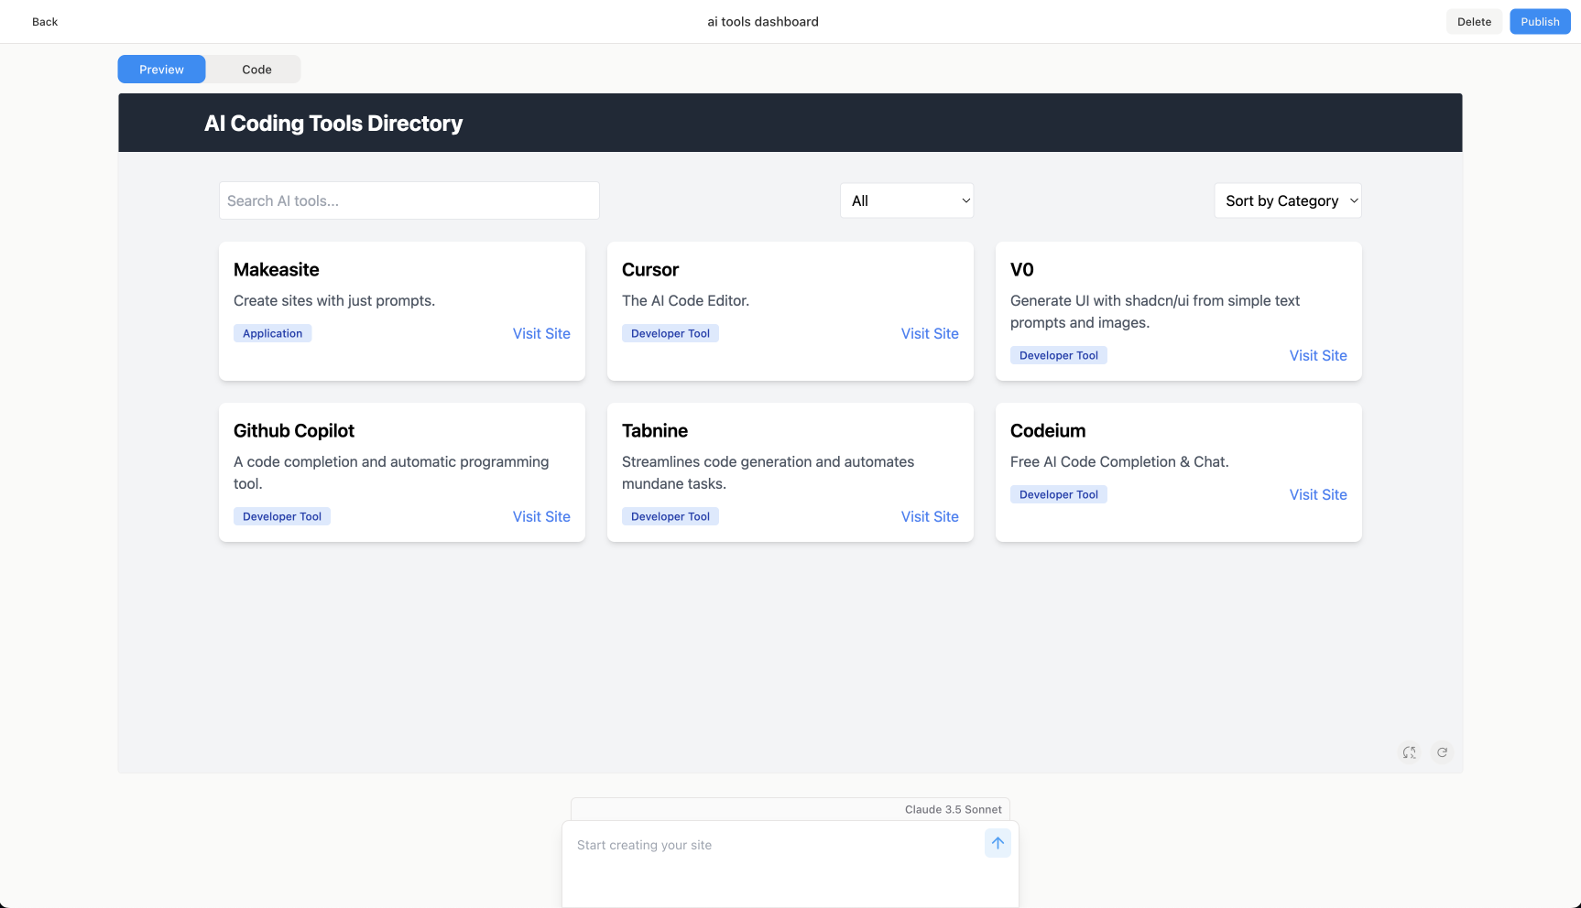Click 'Free AI Code Completion & Chat.' description
Viewport: 1581px width, 908px height.
tap(1119, 461)
